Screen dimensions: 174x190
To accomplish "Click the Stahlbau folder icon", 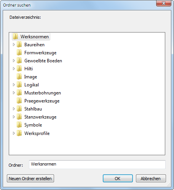I will tap(19, 109).
